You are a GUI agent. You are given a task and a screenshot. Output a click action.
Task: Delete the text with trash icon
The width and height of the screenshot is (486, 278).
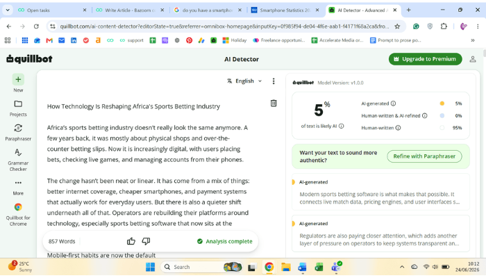(x=274, y=103)
